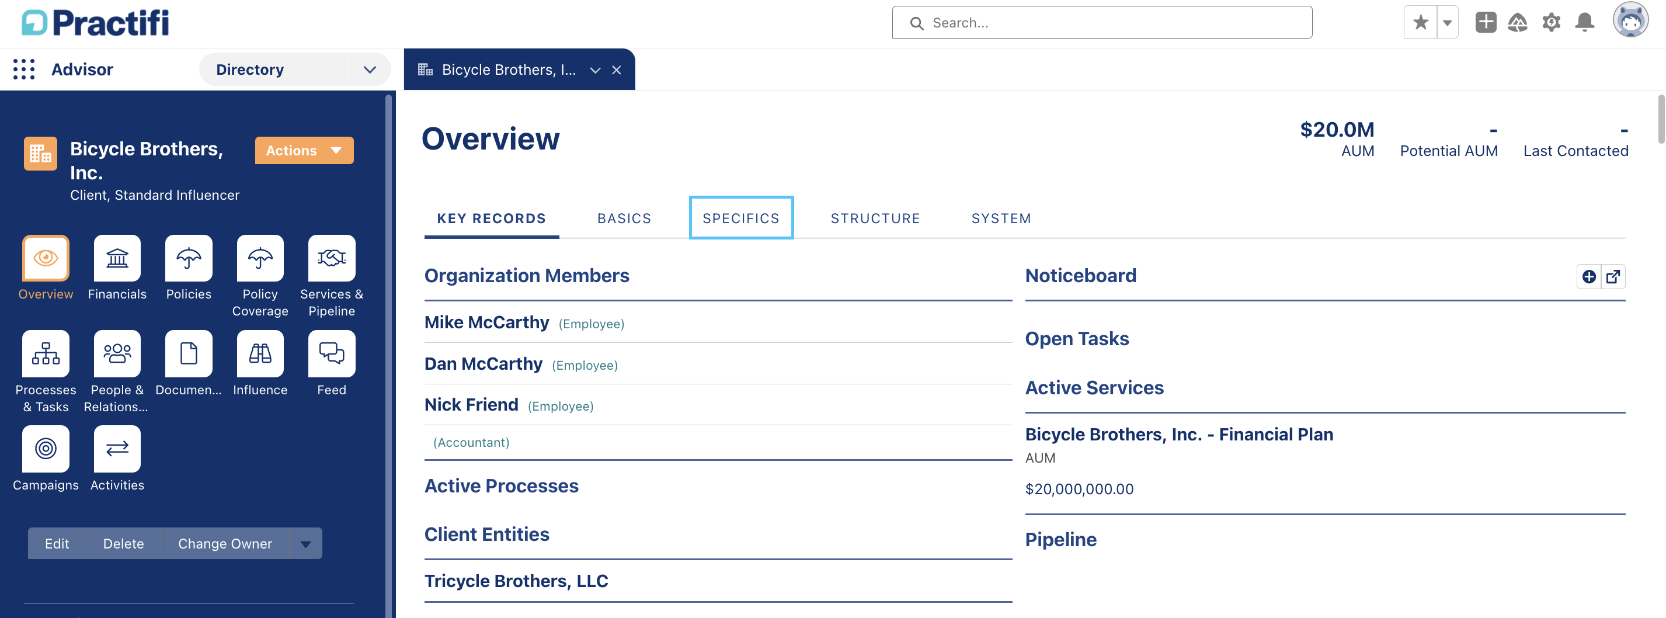Image resolution: width=1666 pixels, height=618 pixels.
Task: Switch to the System tab
Action: pyautogui.click(x=1001, y=218)
